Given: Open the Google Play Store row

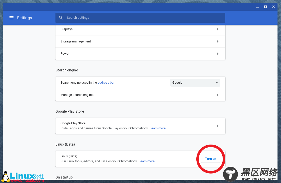Looking at the screenshot, I should pos(140,126).
